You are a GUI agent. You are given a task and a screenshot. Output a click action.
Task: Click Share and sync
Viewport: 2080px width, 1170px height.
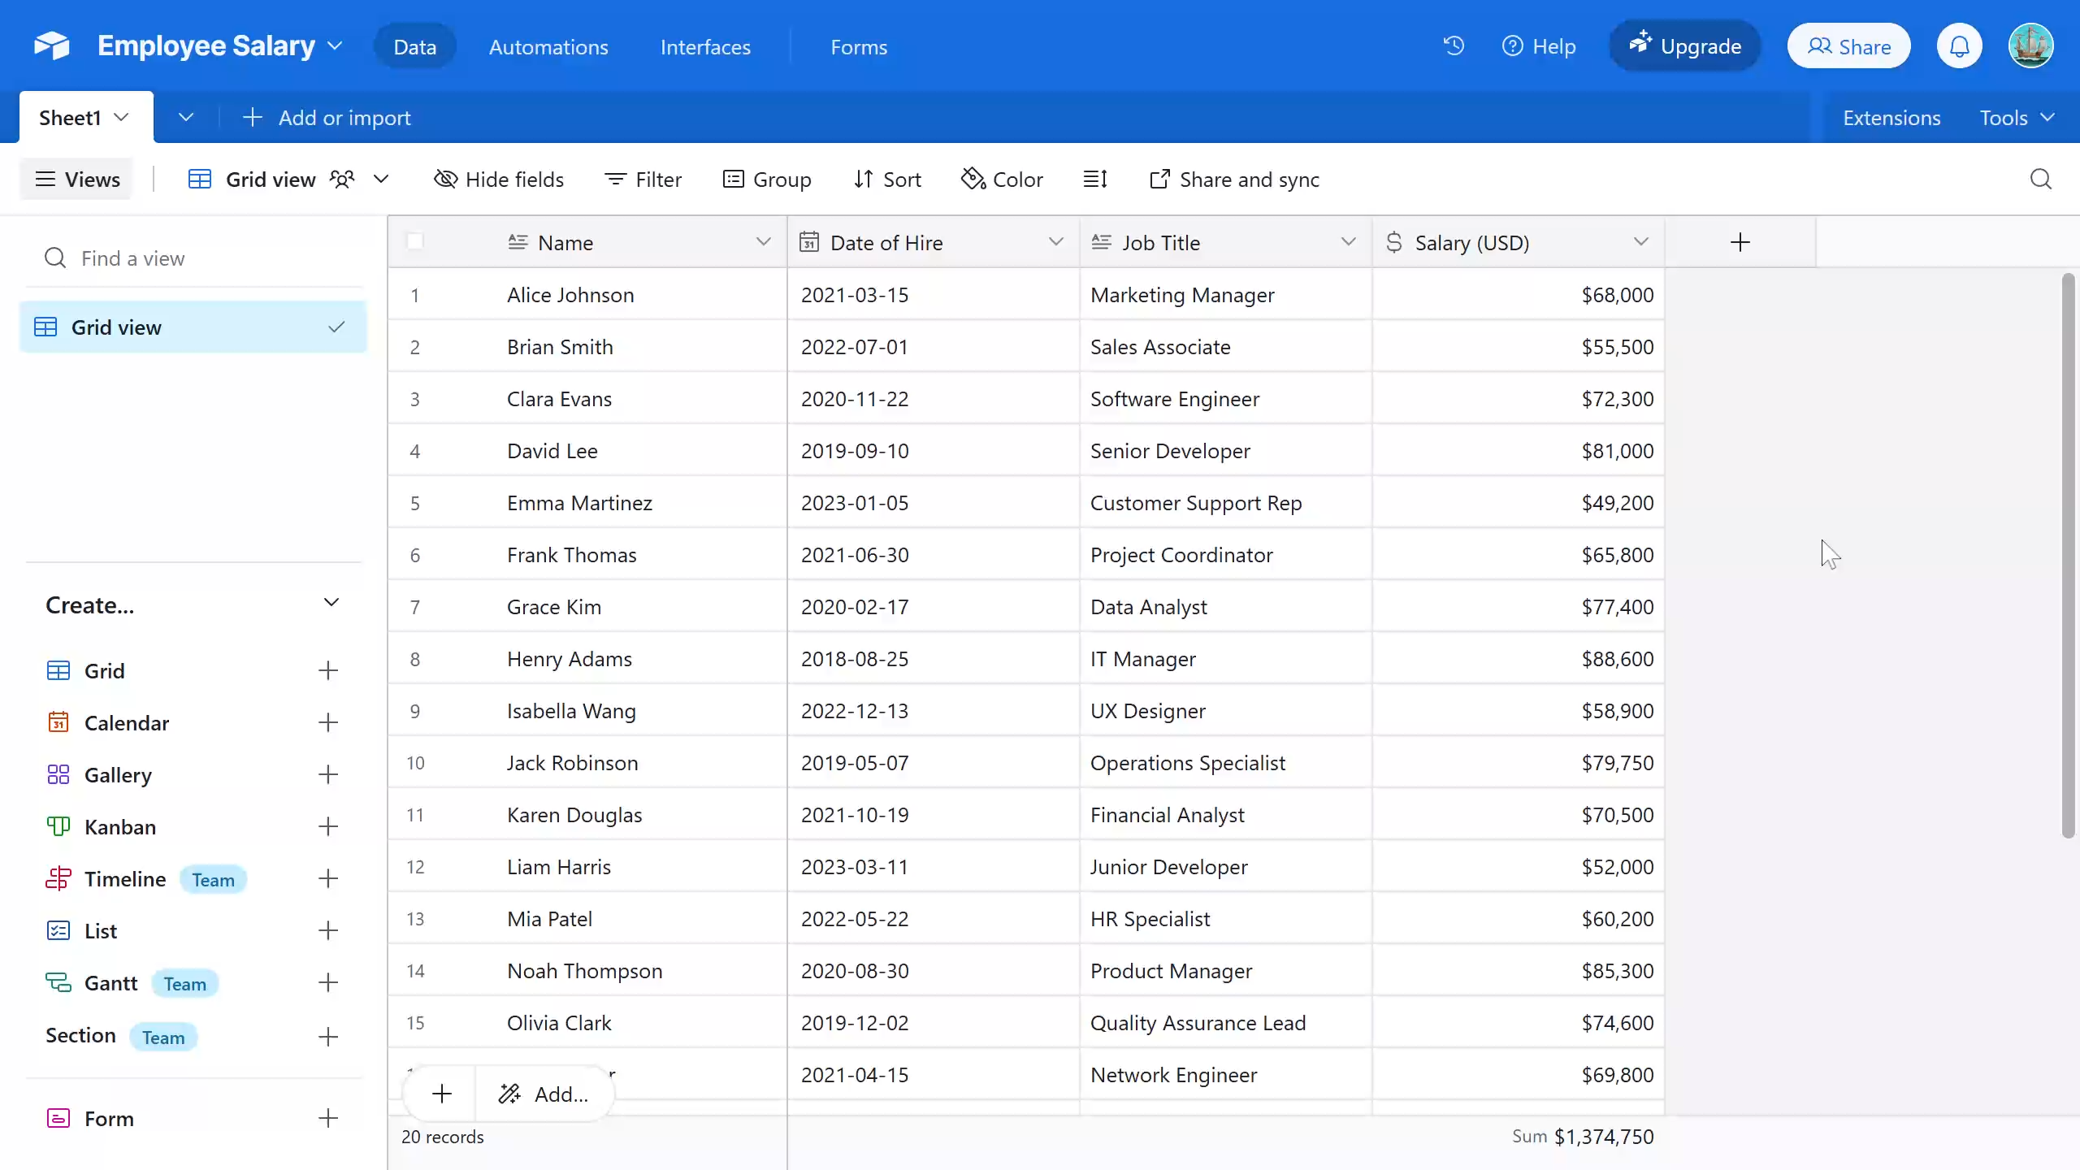point(1234,180)
